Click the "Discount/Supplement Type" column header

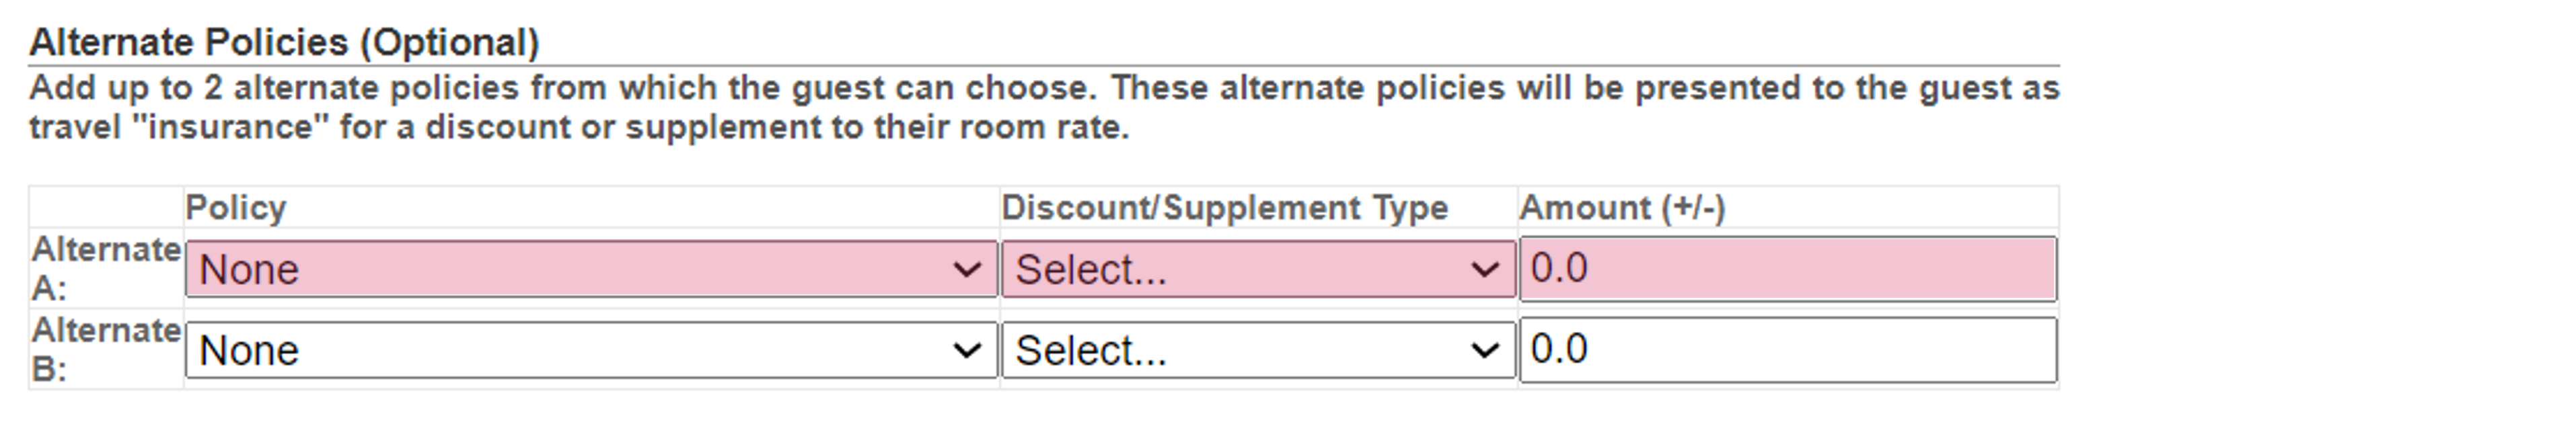coord(1225,207)
